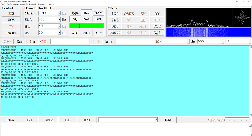
Task: Toggle the Not. notch filter button
Action: 87,19
